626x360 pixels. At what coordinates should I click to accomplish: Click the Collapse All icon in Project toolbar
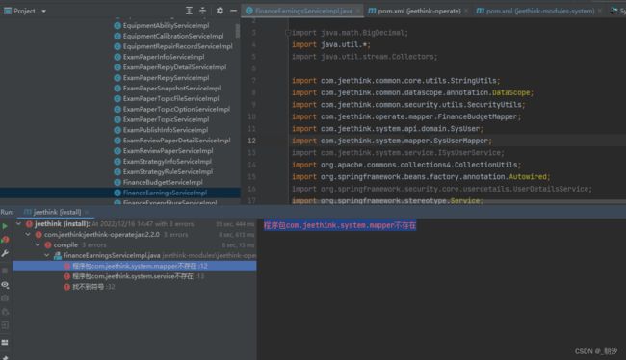203,11
